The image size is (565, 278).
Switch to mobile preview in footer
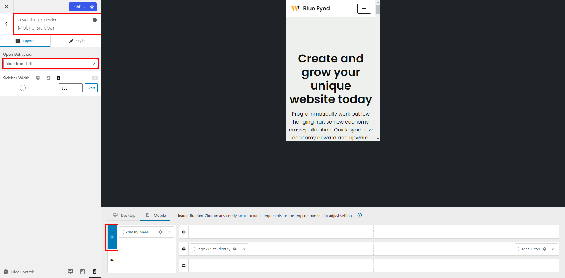95,272
